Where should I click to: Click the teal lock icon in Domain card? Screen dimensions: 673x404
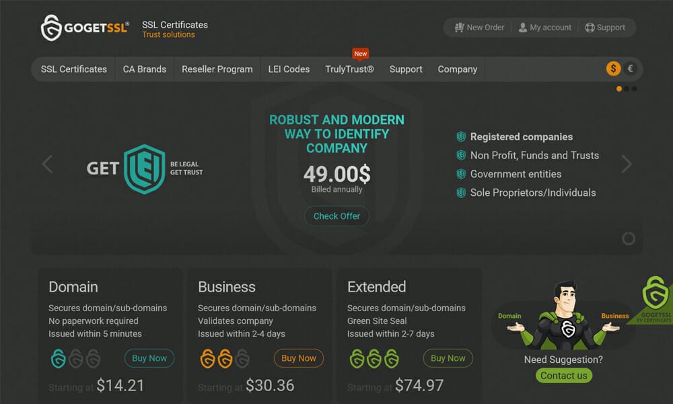point(59,358)
